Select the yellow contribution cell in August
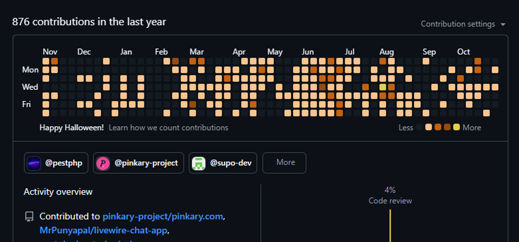Image resolution: width=519 pixels, height=242 pixels. click(x=383, y=87)
